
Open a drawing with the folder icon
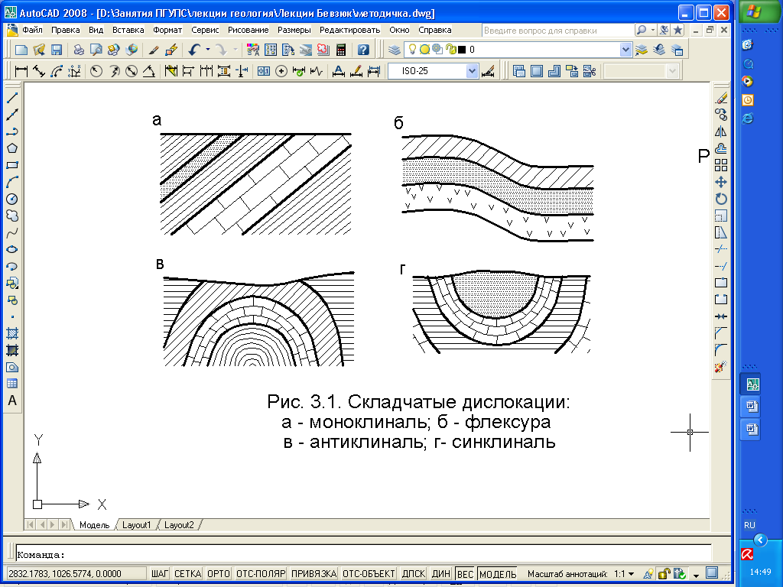pos(39,50)
